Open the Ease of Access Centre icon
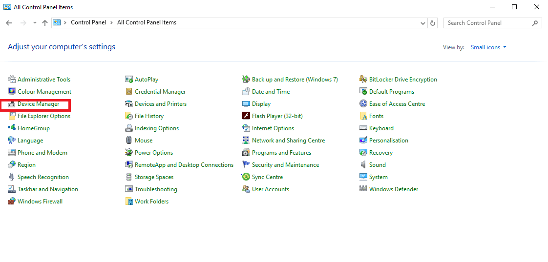This screenshot has width=548, height=262. point(363,104)
